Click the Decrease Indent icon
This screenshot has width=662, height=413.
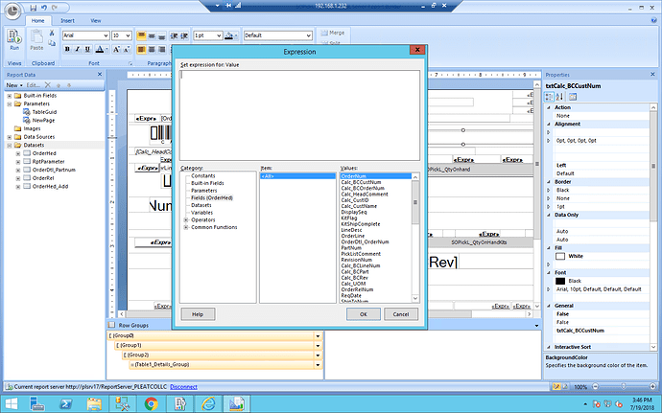[174, 35]
